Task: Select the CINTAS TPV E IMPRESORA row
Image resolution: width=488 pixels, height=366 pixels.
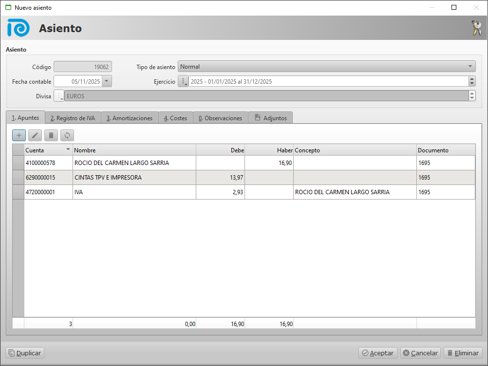Action: click(134, 178)
